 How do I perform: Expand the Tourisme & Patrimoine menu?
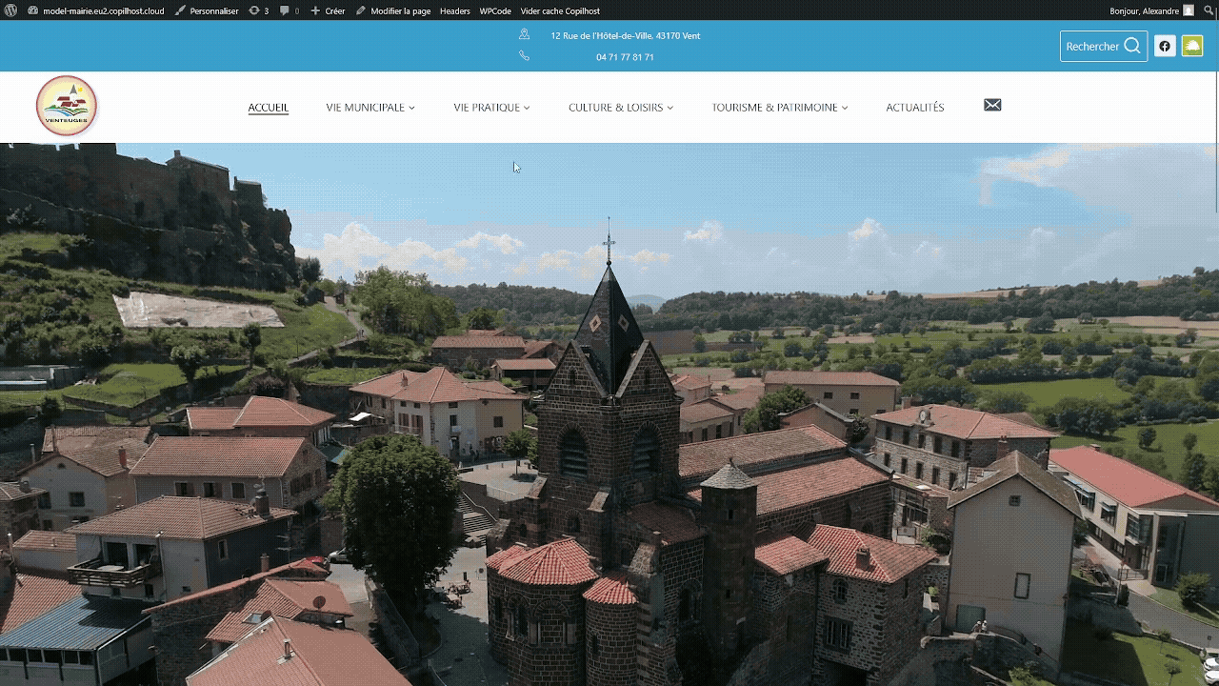(779, 108)
